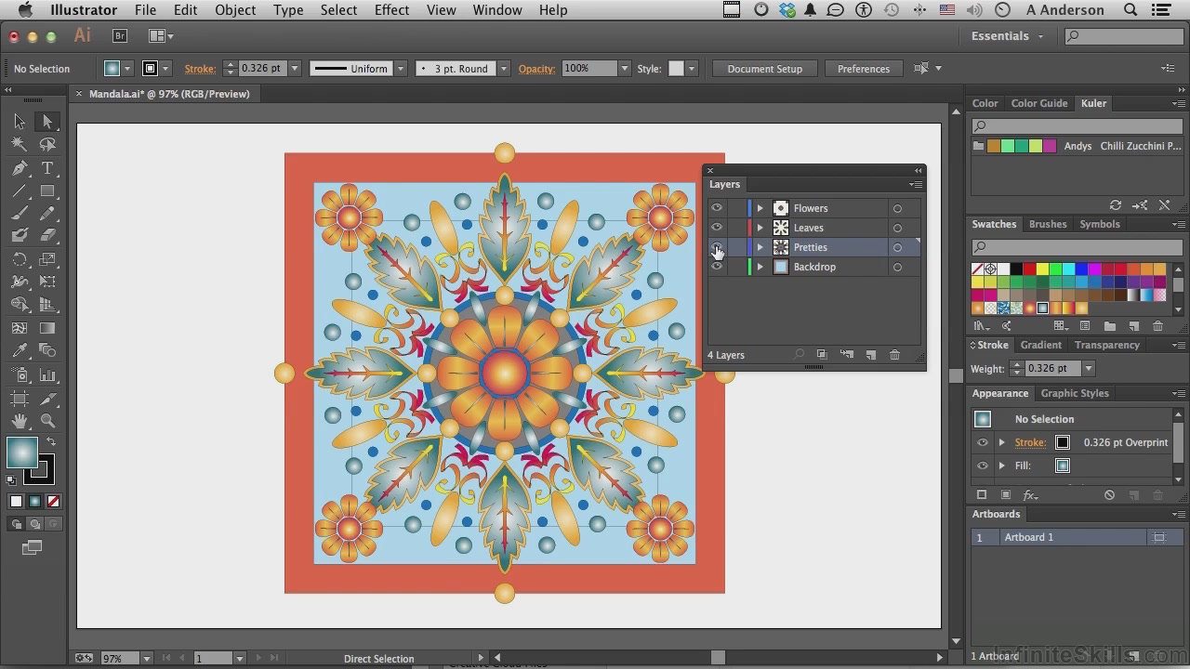Click the Delete Selection trash icon in Layers
The width and height of the screenshot is (1190, 669).
894,355
